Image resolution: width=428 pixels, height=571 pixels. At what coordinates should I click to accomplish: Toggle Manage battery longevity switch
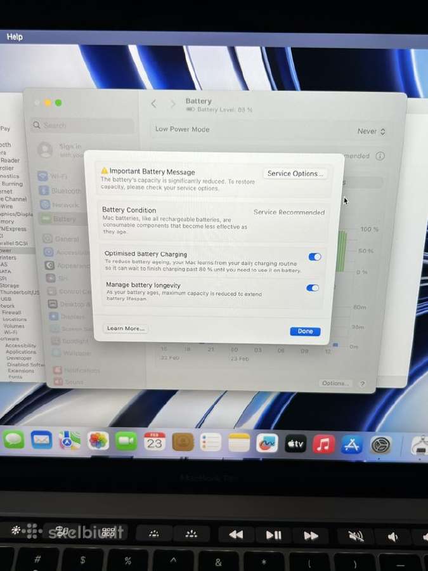point(313,288)
